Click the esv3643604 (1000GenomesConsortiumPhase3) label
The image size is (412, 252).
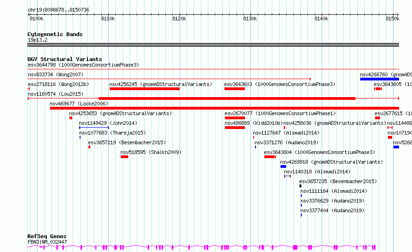319,152
